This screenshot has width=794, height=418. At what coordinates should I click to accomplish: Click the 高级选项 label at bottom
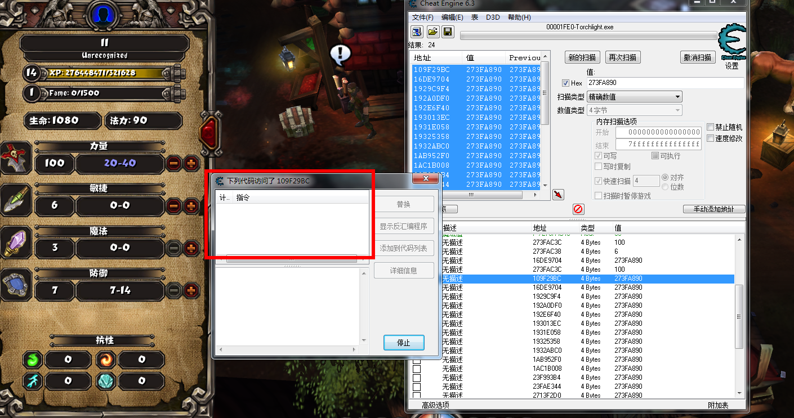tap(436, 405)
